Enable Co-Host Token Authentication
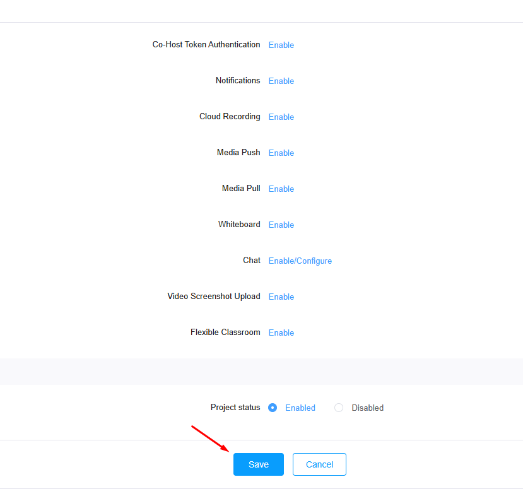 281,45
